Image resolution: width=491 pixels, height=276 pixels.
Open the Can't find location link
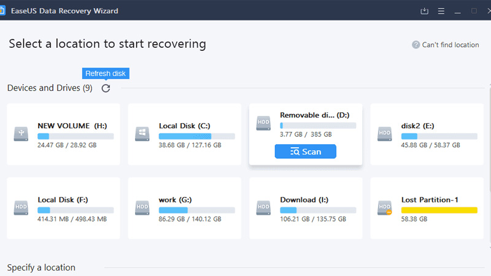(x=450, y=45)
